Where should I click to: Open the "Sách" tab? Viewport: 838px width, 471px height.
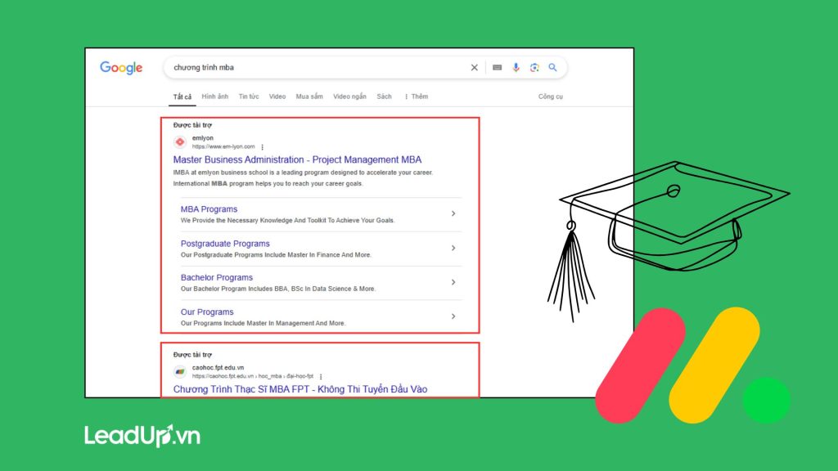point(385,96)
